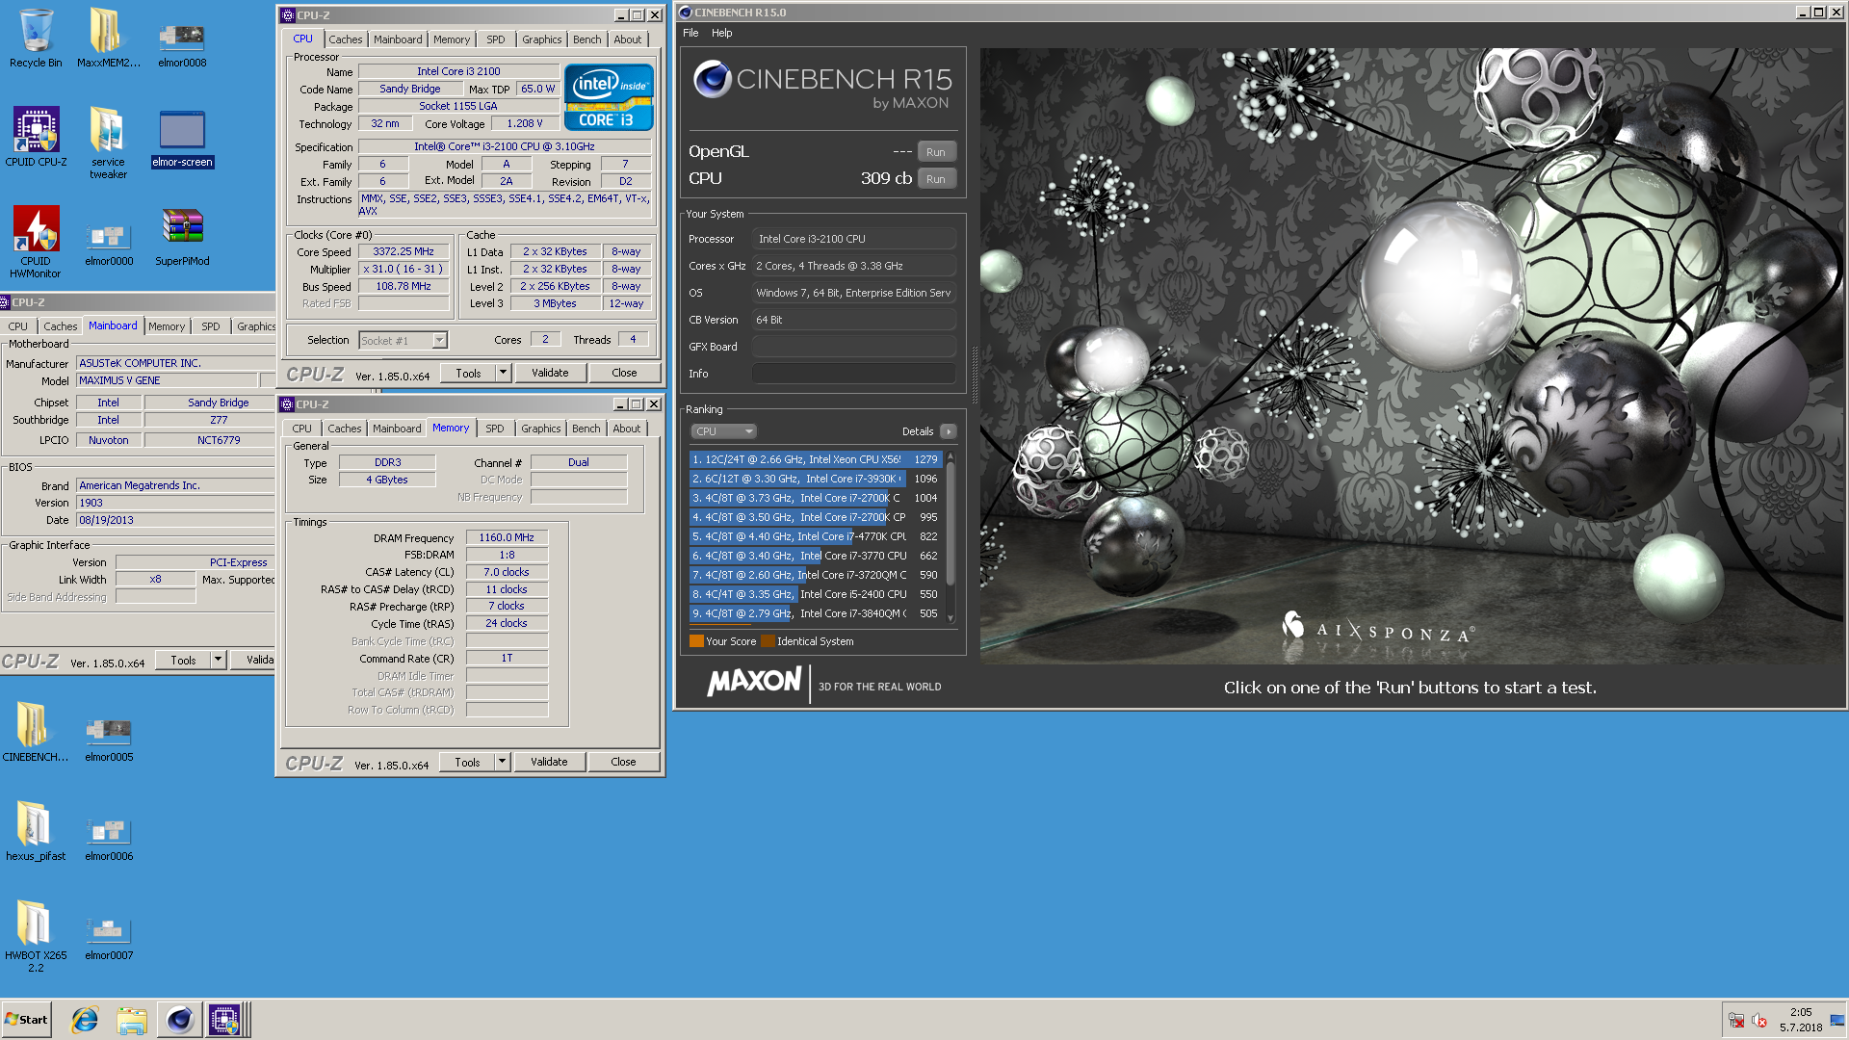Click the Identical System brown color swatch
This screenshot has width=1849, height=1040.
(768, 641)
